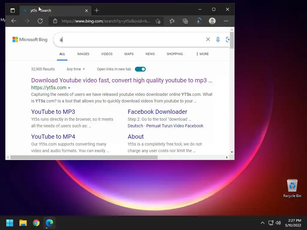The height and width of the screenshot is (230, 307).
Task: Open a new browser tab
Action: [97, 10]
